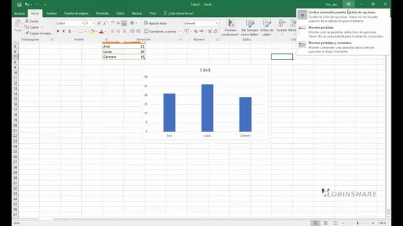Decrease the cell indent
The width and height of the screenshot is (403, 226).
point(132,31)
